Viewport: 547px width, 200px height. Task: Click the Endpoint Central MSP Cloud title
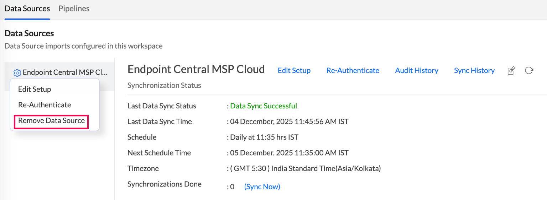196,69
